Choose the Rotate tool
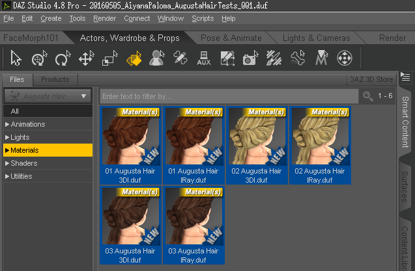 tap(63, 58)
